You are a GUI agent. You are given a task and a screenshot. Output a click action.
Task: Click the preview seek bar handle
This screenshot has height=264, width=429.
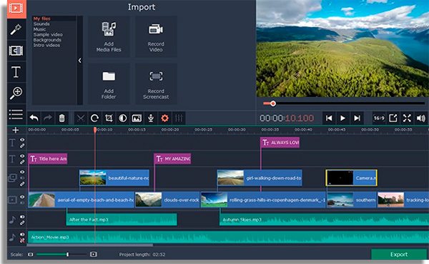coord(273,103)
